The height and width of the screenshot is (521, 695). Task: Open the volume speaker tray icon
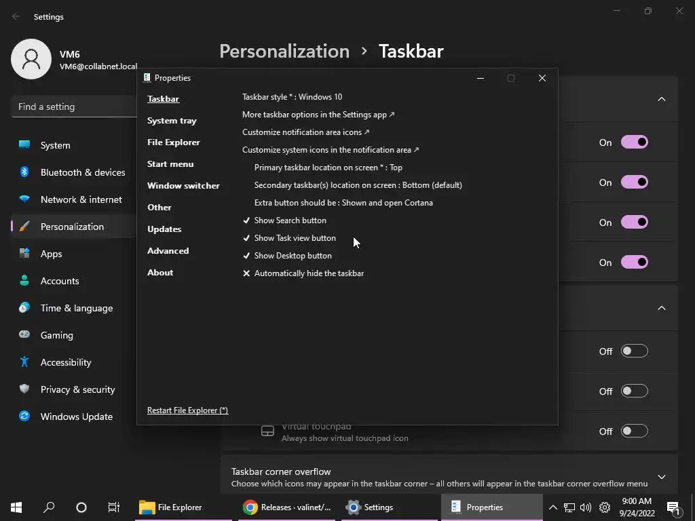tap(586, 507)
